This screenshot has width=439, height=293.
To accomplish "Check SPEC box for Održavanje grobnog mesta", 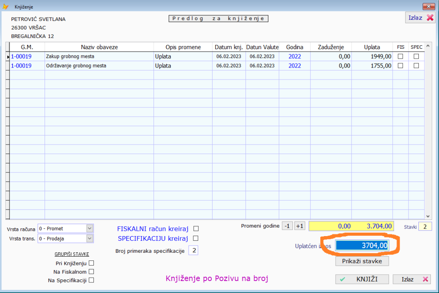I will click(x=416, y=66).
